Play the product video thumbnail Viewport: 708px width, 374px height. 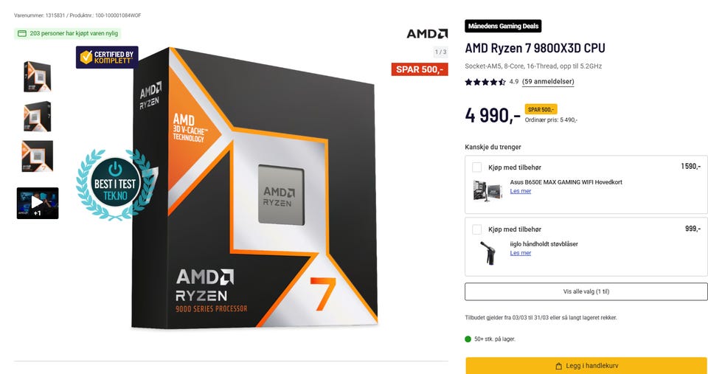click(x=38, y=204)
